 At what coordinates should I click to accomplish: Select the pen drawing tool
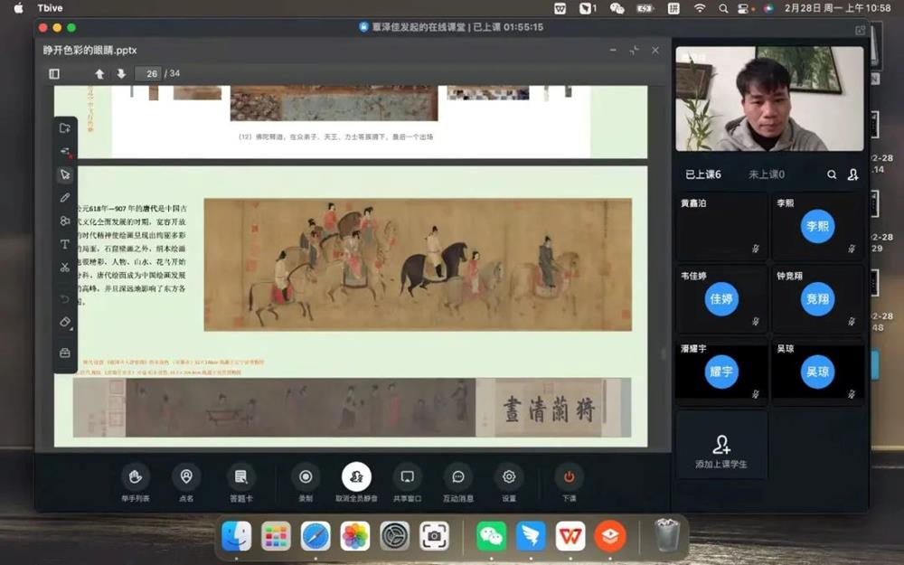click(65, 198)
